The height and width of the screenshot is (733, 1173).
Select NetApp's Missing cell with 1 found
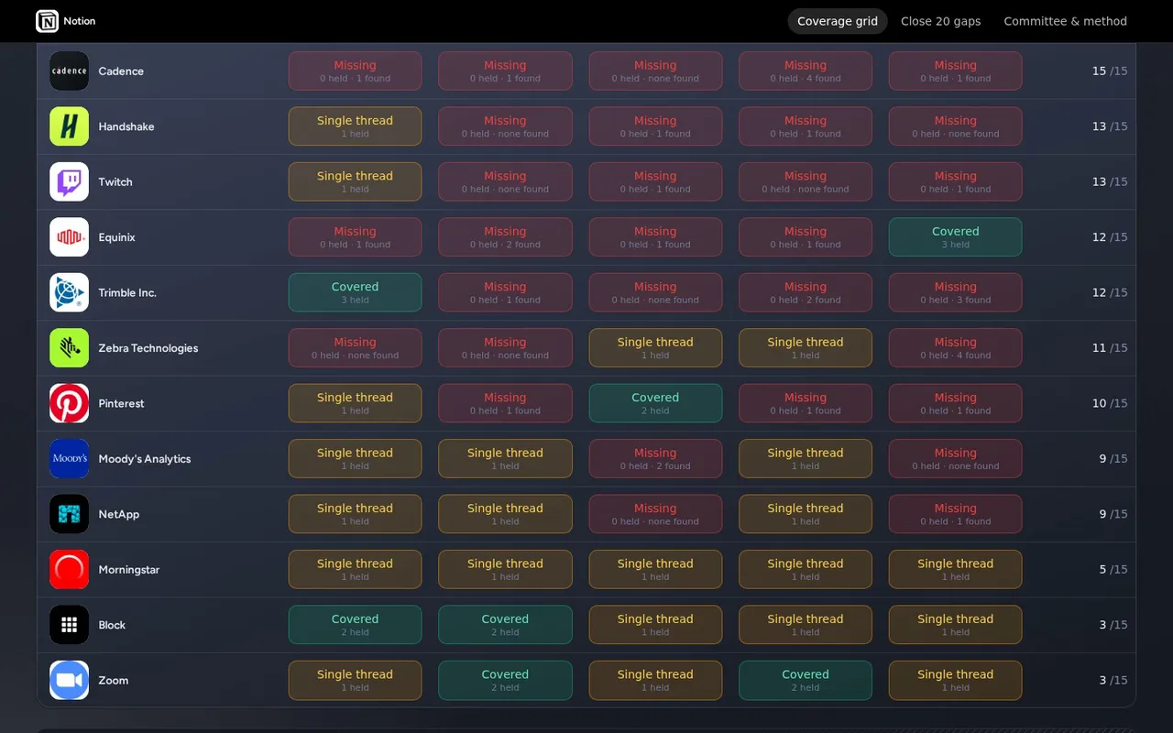[x=956, y=515]
